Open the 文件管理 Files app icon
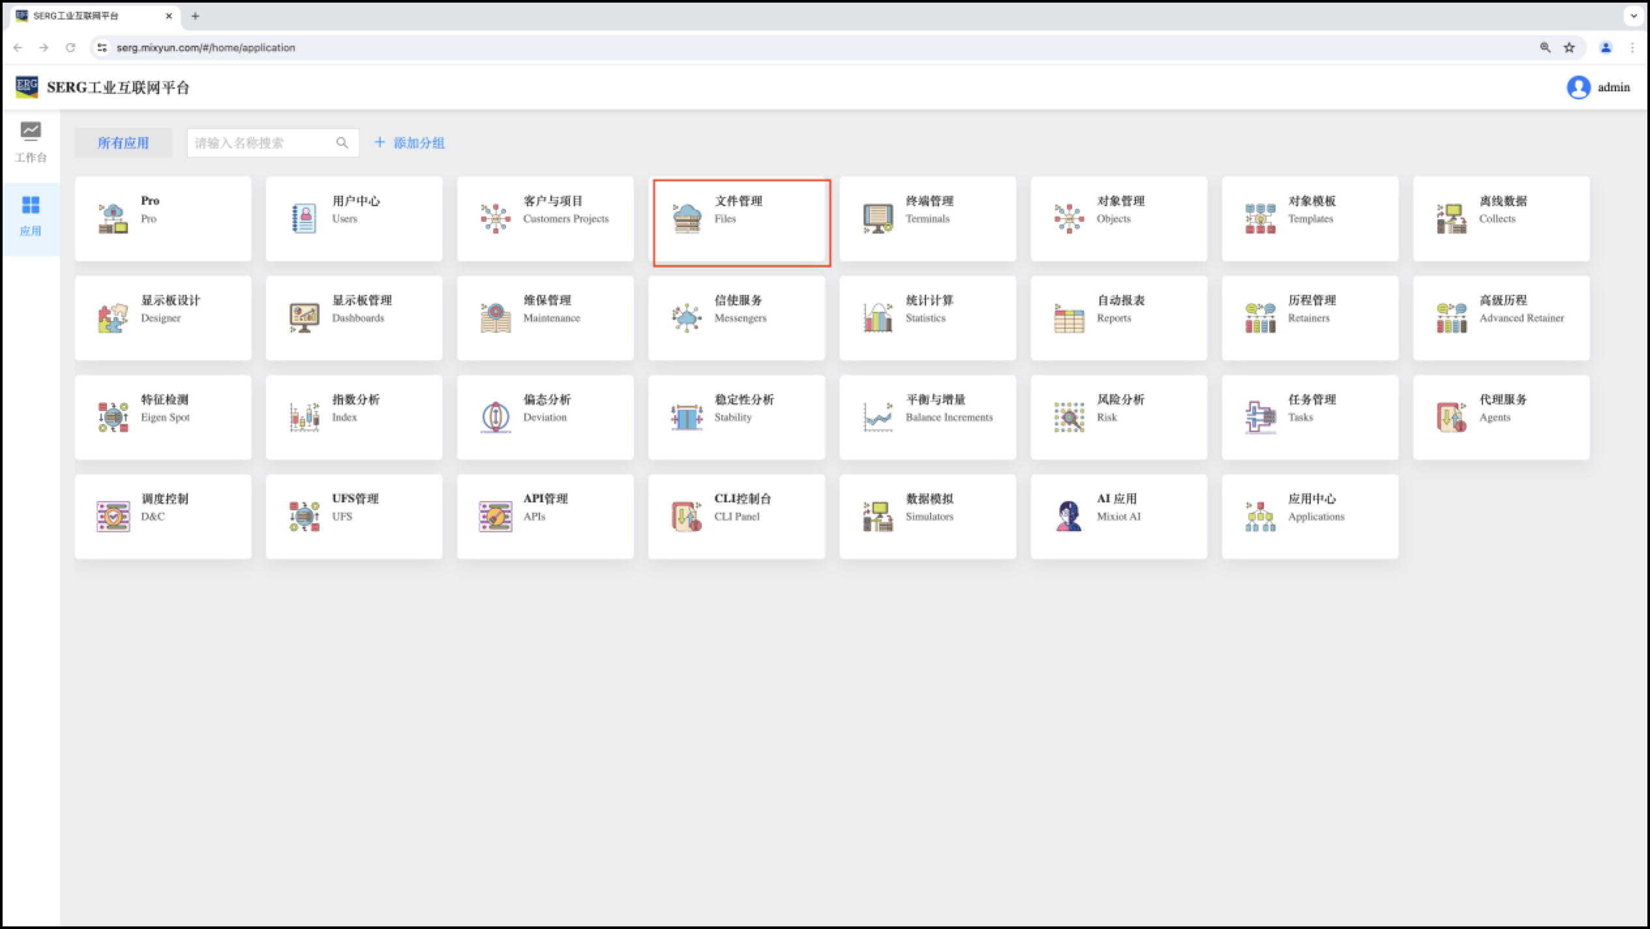The width and height of the screenshot is (1650, 929). pyautogui.click(x=687, y=219)
